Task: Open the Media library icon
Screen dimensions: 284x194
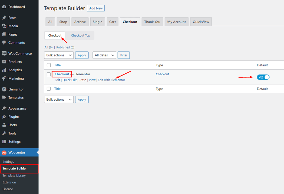Action: 5,26
